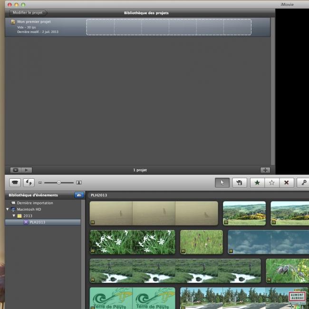The image size is (309, 309).
Task: Click the 1 projet status label
Action: click(x=140, y=170)
